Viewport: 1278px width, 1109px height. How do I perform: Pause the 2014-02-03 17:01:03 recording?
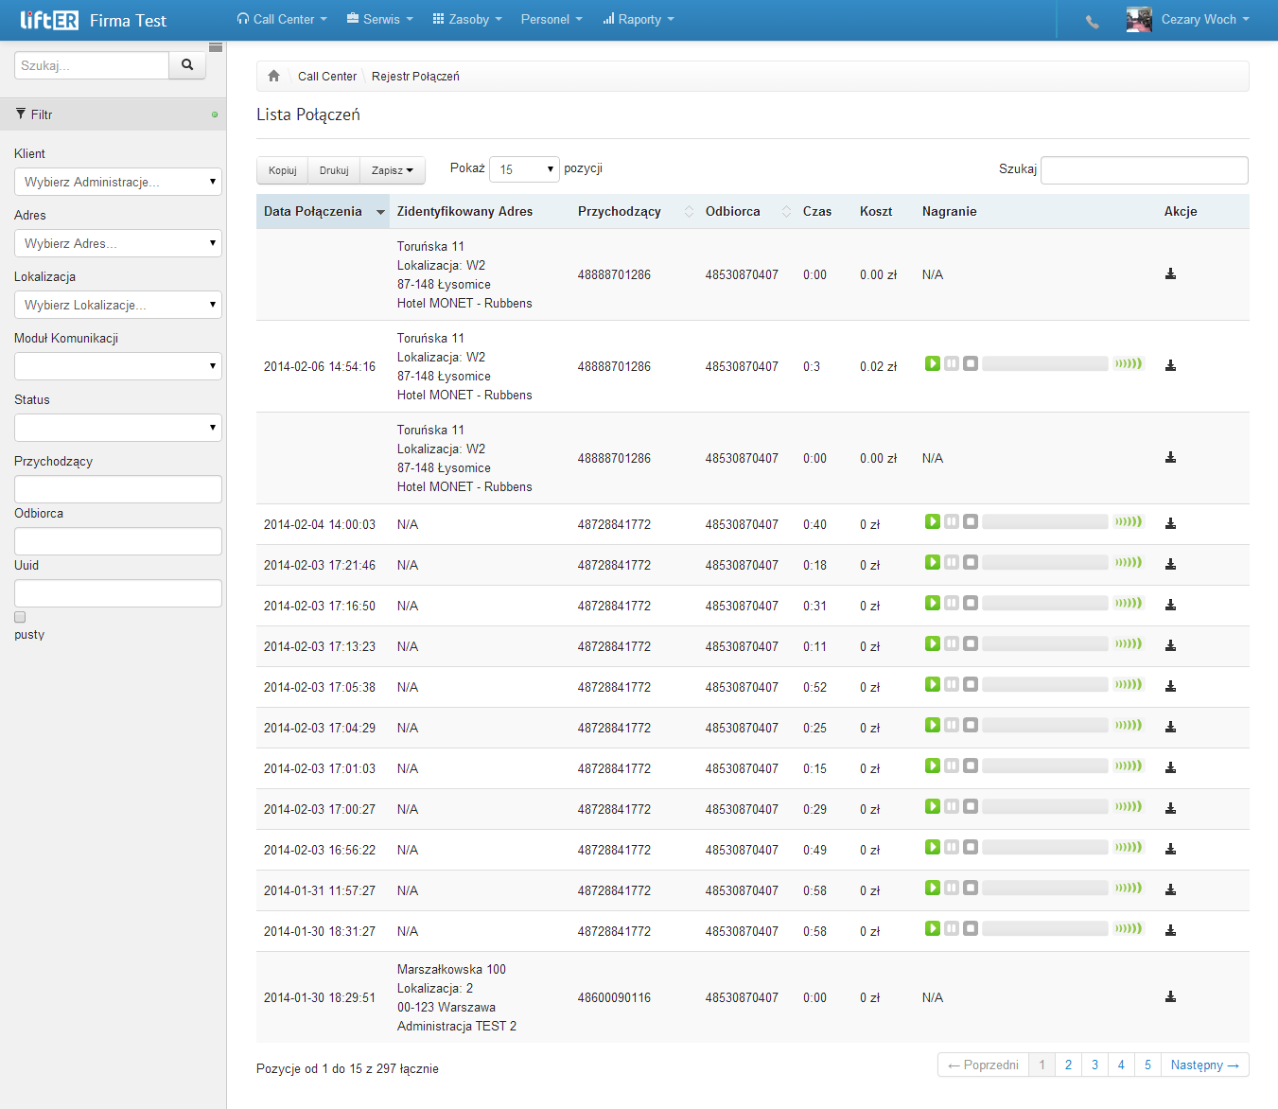(952, 766)
